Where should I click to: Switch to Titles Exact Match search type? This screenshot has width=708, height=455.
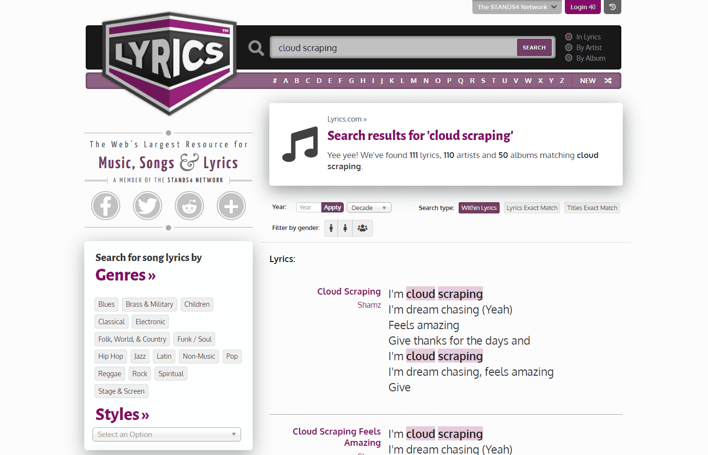click(x=592, y=208)
